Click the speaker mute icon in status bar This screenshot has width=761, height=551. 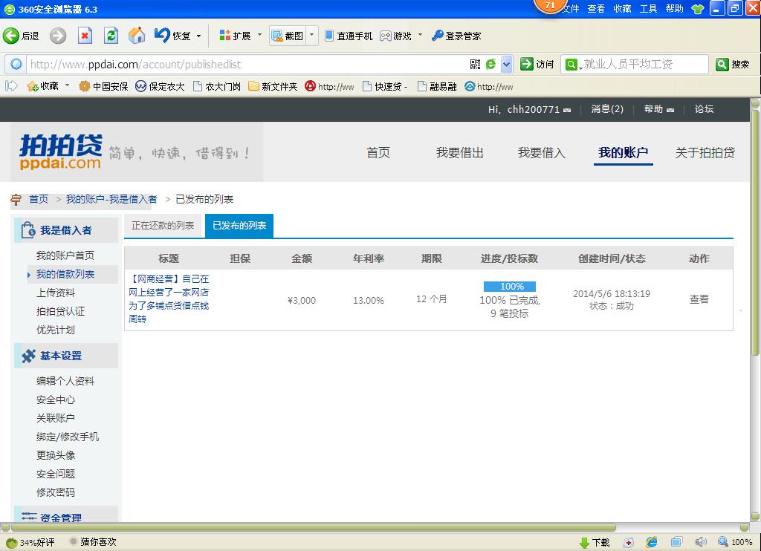(700, 542)
